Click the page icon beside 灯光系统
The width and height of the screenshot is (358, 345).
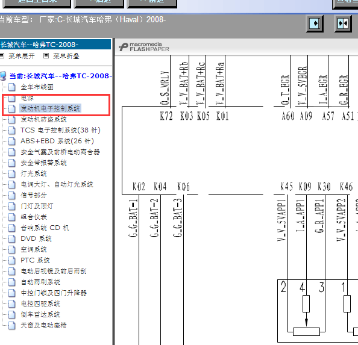click(x=12, y=174)
